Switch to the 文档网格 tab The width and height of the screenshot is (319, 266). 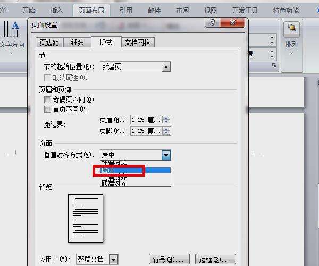[x=138, y=43]
